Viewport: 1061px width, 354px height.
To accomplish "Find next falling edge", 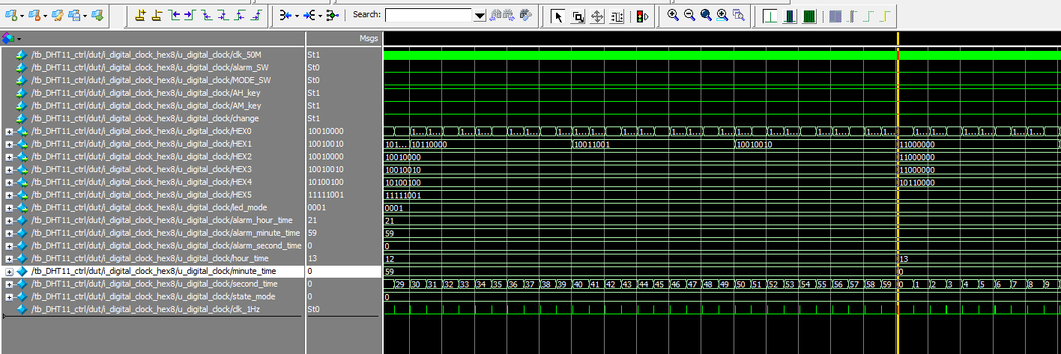I will click(x=223, y=15).
